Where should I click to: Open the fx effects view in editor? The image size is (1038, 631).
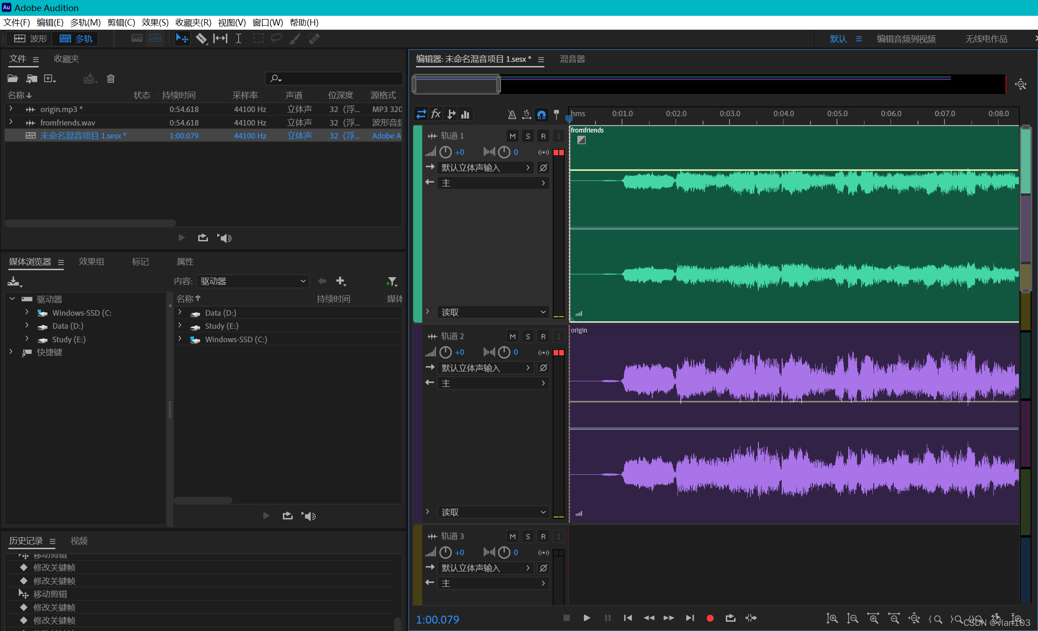pyautogui.click(x=436, y=114)
